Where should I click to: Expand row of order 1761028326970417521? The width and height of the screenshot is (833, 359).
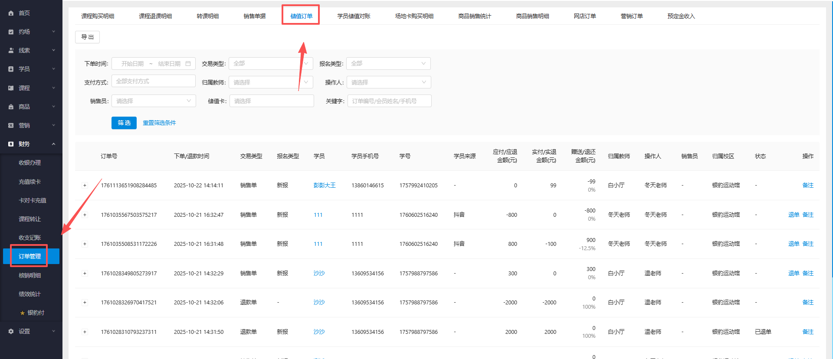pos(85,303)
